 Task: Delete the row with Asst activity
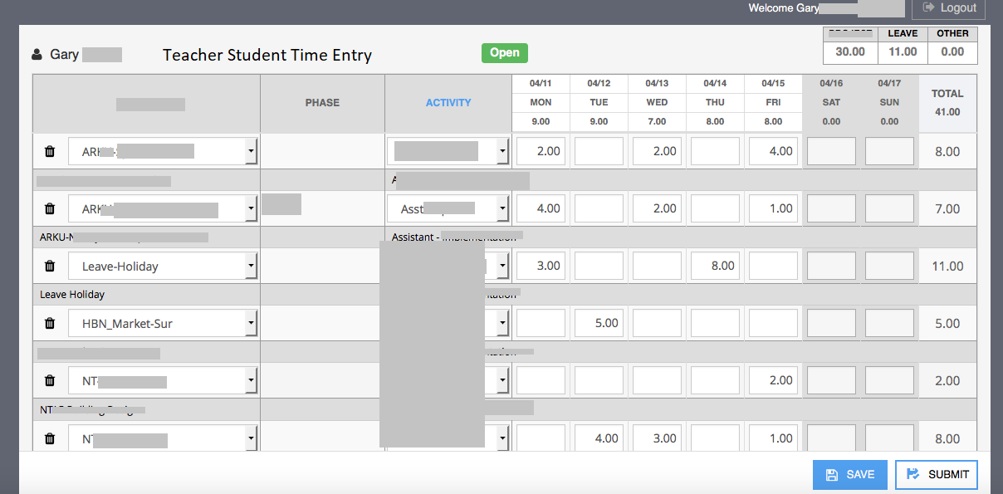coord(50,209)
